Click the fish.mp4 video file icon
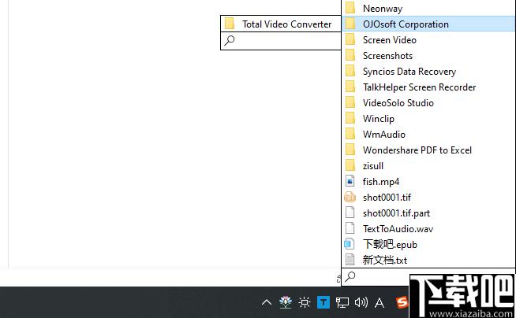The height and width of the screenshot is (318, 516). point(350,182)
